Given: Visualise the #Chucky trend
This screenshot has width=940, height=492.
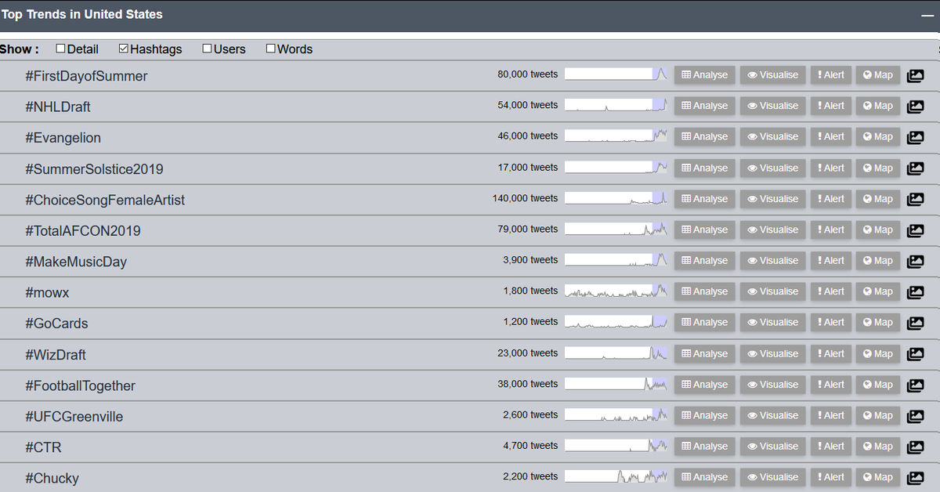Looking at the screenshot, I should tap(772, 477).
